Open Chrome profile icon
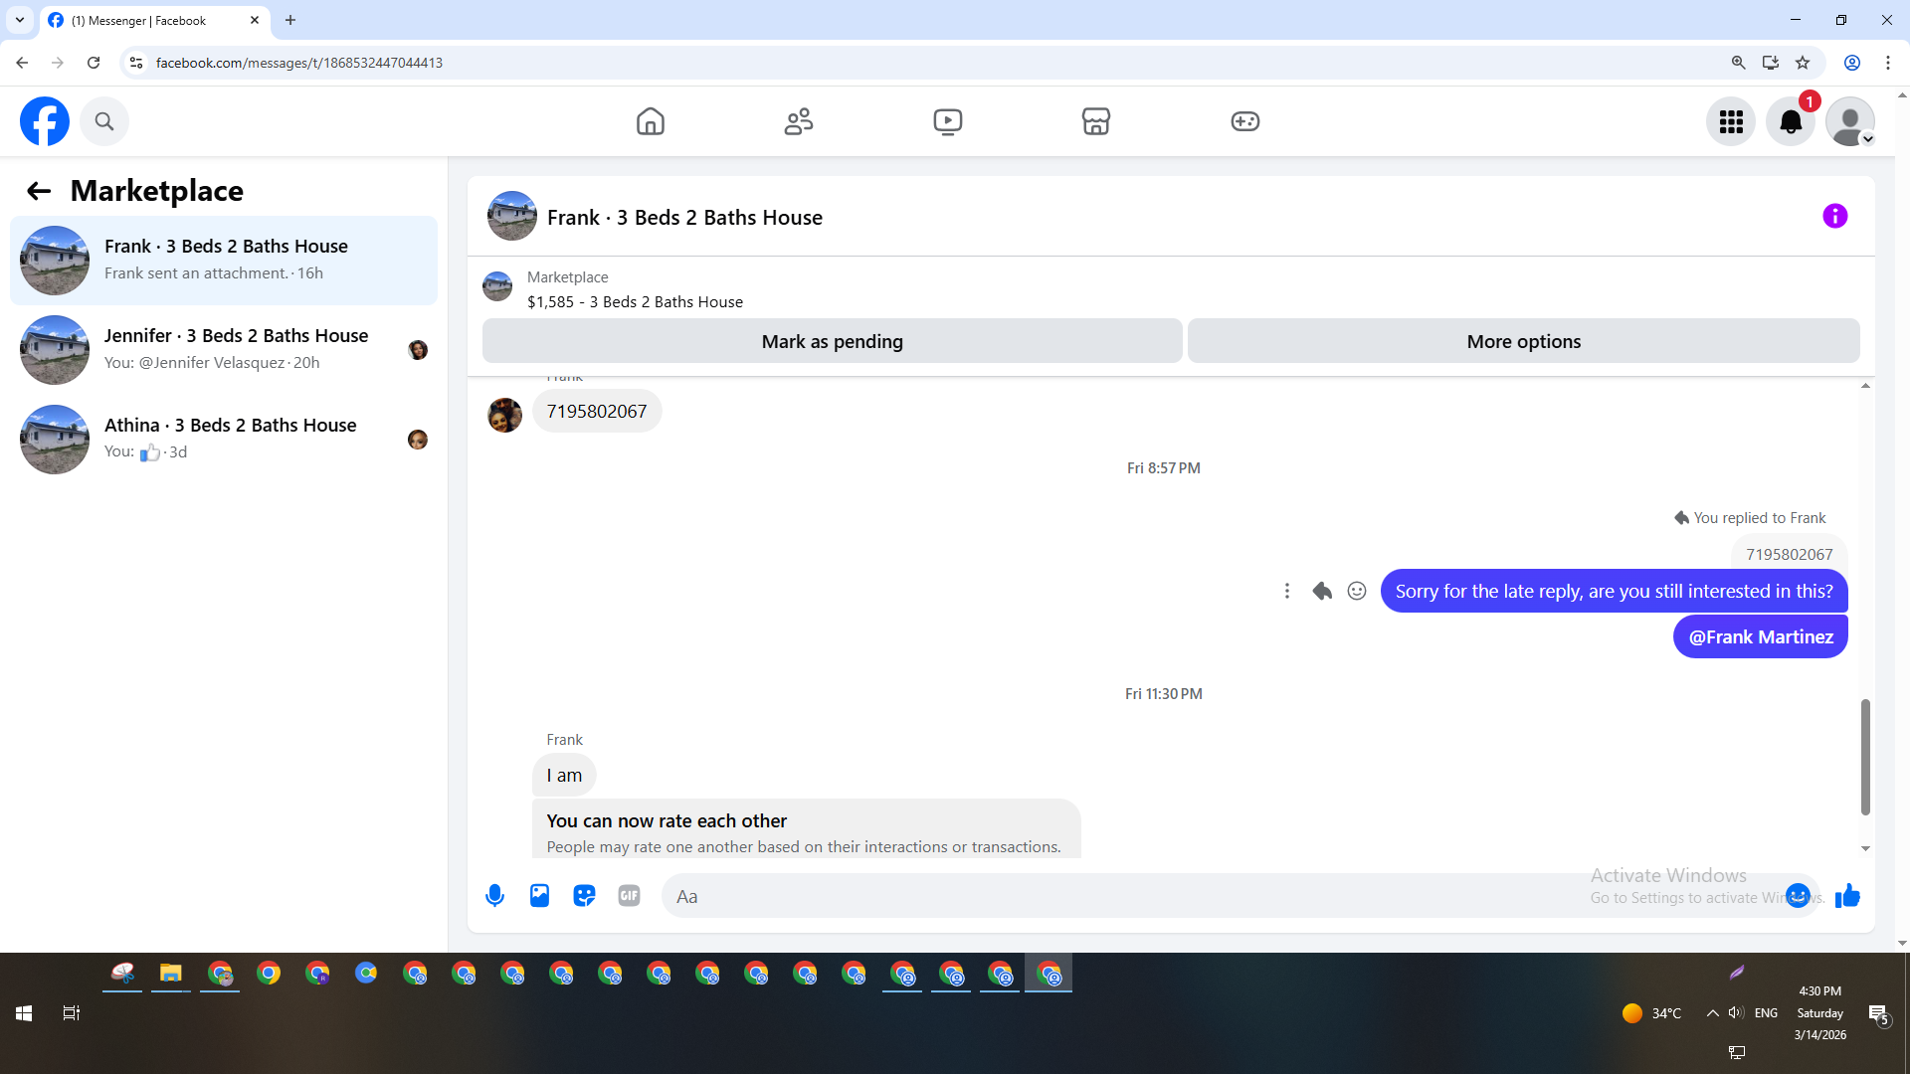Viewport: 1910px width, 1074px height. pyautogui.click(x=1852, y=63)
